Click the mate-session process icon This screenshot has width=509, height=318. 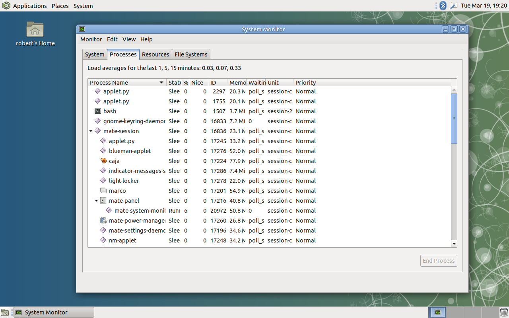(x=98, y=131)
